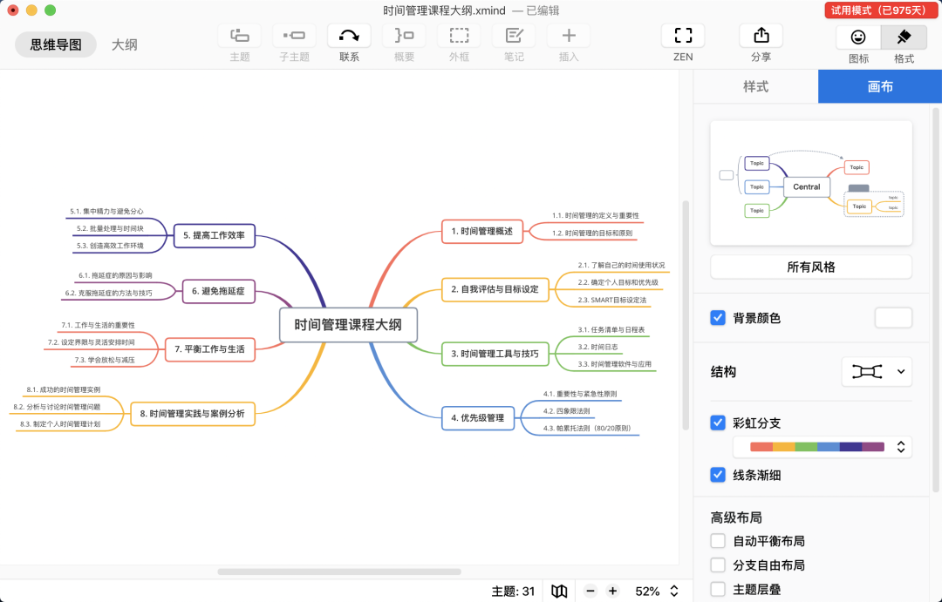Switch to 大纲 (Outline) view

[x=125, y=44]
